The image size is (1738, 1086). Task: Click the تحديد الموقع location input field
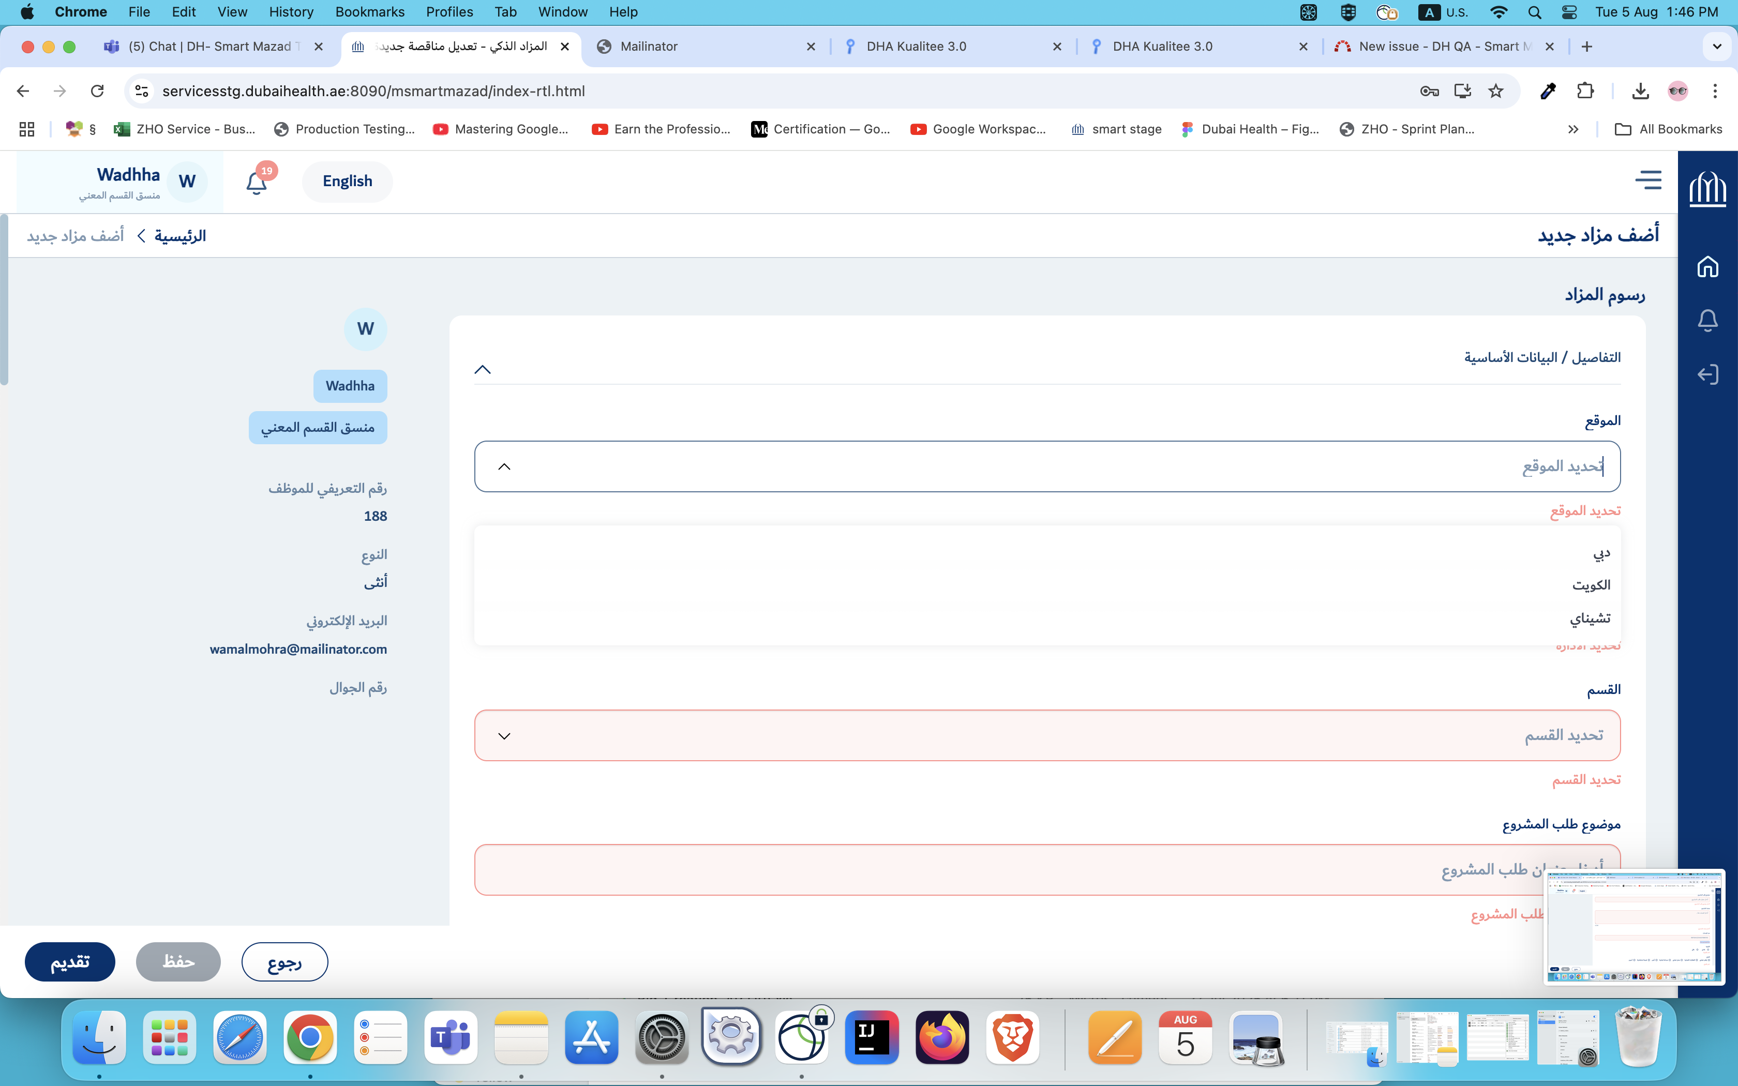pos(1047,467)
